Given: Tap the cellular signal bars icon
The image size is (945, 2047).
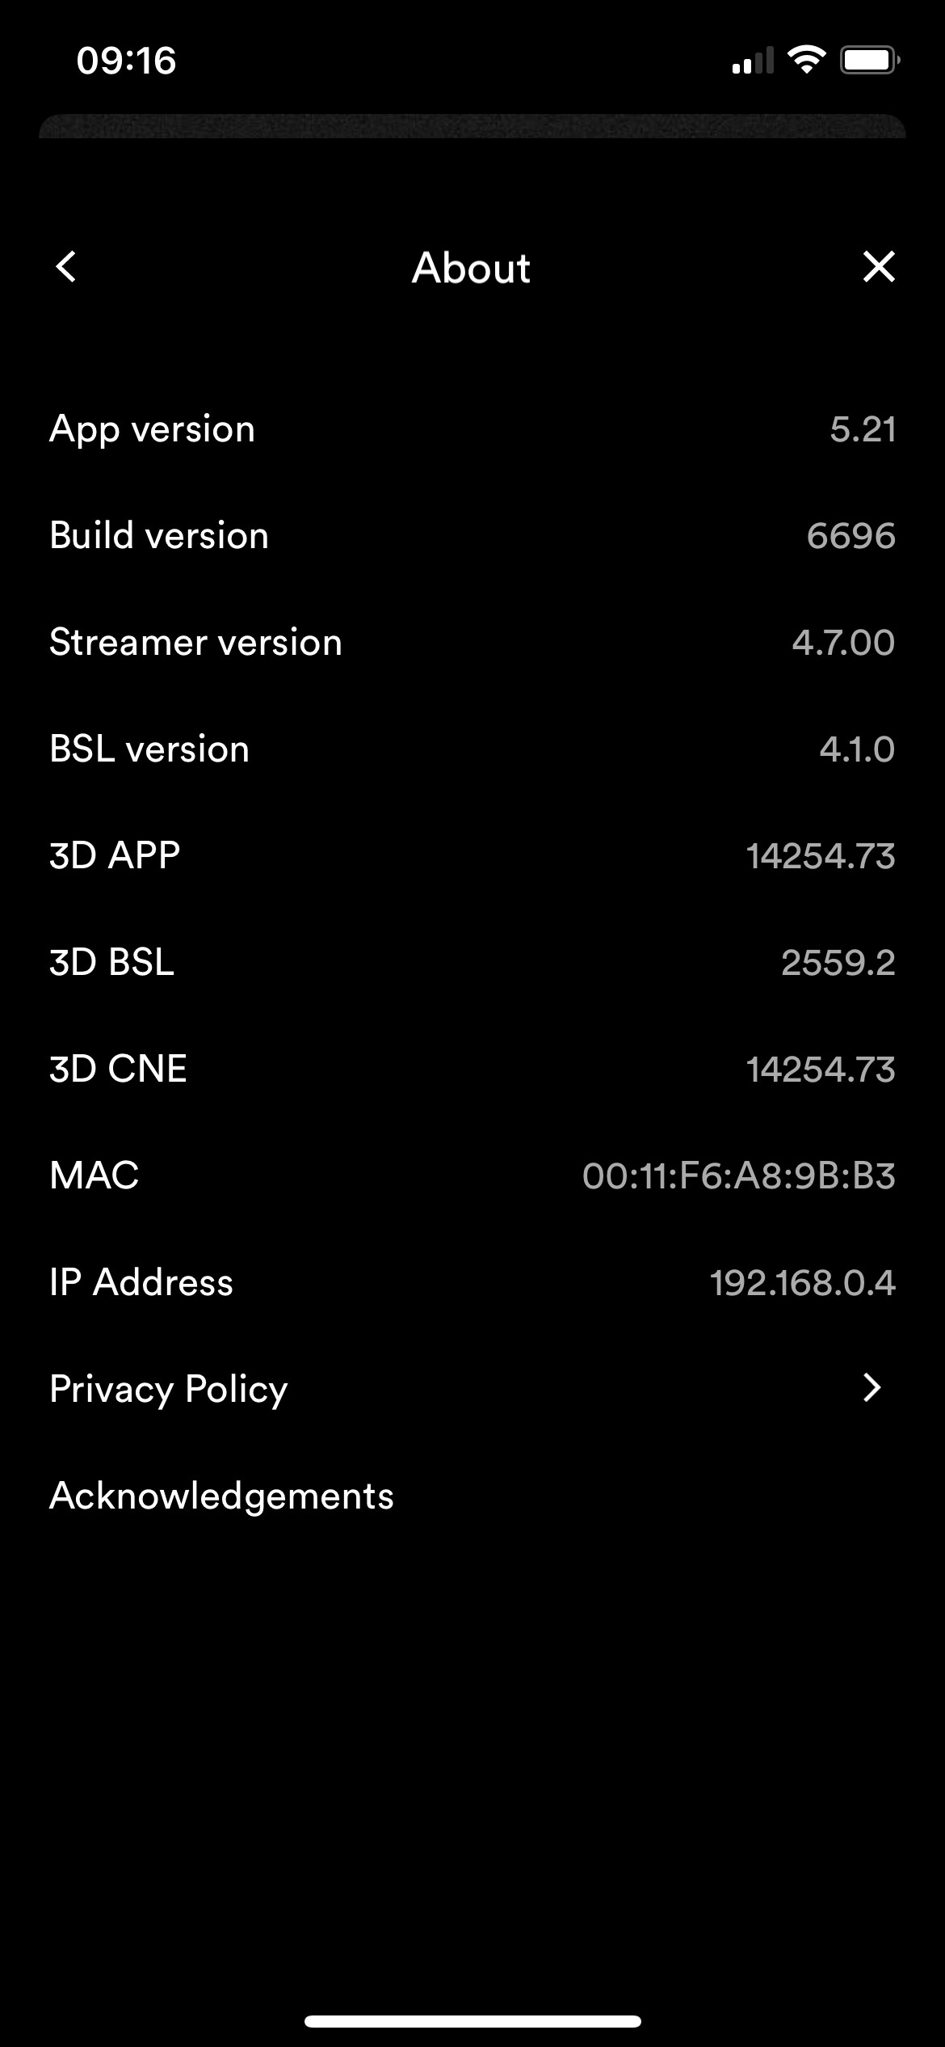Looking at the screenshot, I should (x=752, y=61).
